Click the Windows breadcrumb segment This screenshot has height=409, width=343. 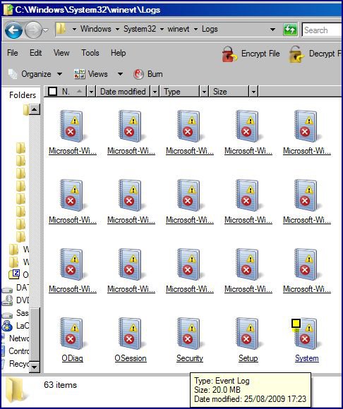click(x=95, y=29)
